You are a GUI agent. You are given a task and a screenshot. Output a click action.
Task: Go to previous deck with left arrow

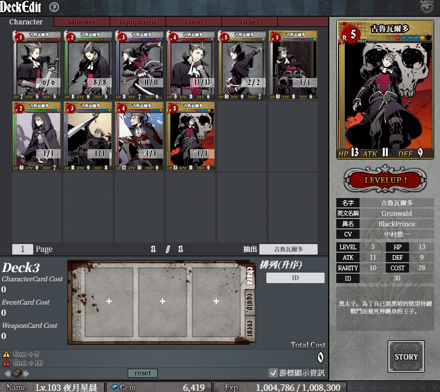[8, 373]
